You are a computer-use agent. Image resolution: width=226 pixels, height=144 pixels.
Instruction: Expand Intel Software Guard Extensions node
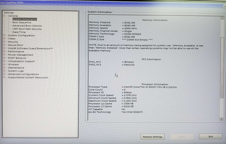[4, 48]
